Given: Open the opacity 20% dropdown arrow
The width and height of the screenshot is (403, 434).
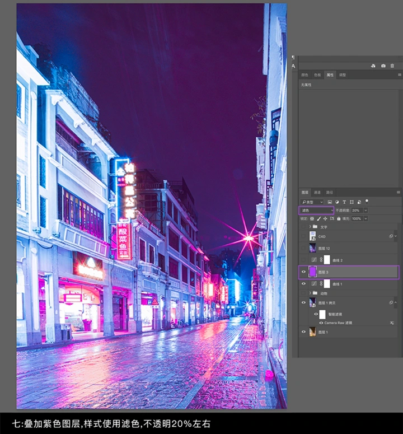Looking at the screenshot, I should (365, 211).
